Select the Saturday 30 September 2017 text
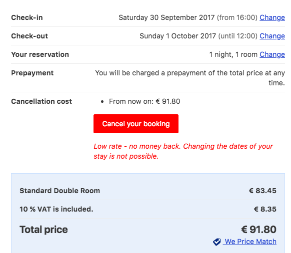The height and width of the screenshot is (253, 291). [x=166, y=17]
